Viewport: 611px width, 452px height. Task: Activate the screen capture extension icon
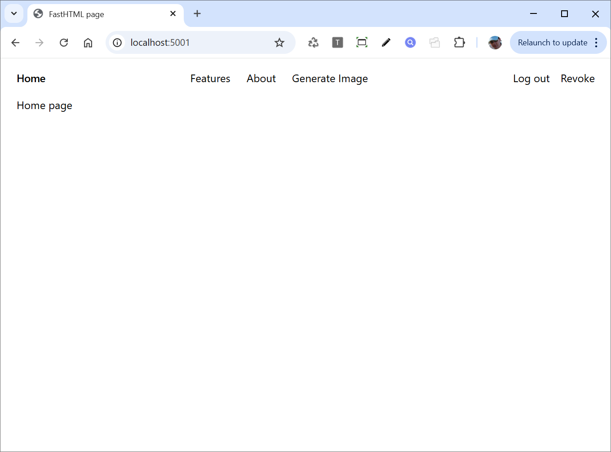pos(362,43)
